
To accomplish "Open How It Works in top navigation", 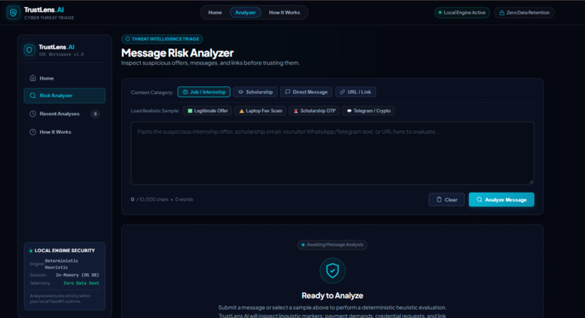I will [x=285, y=12].
